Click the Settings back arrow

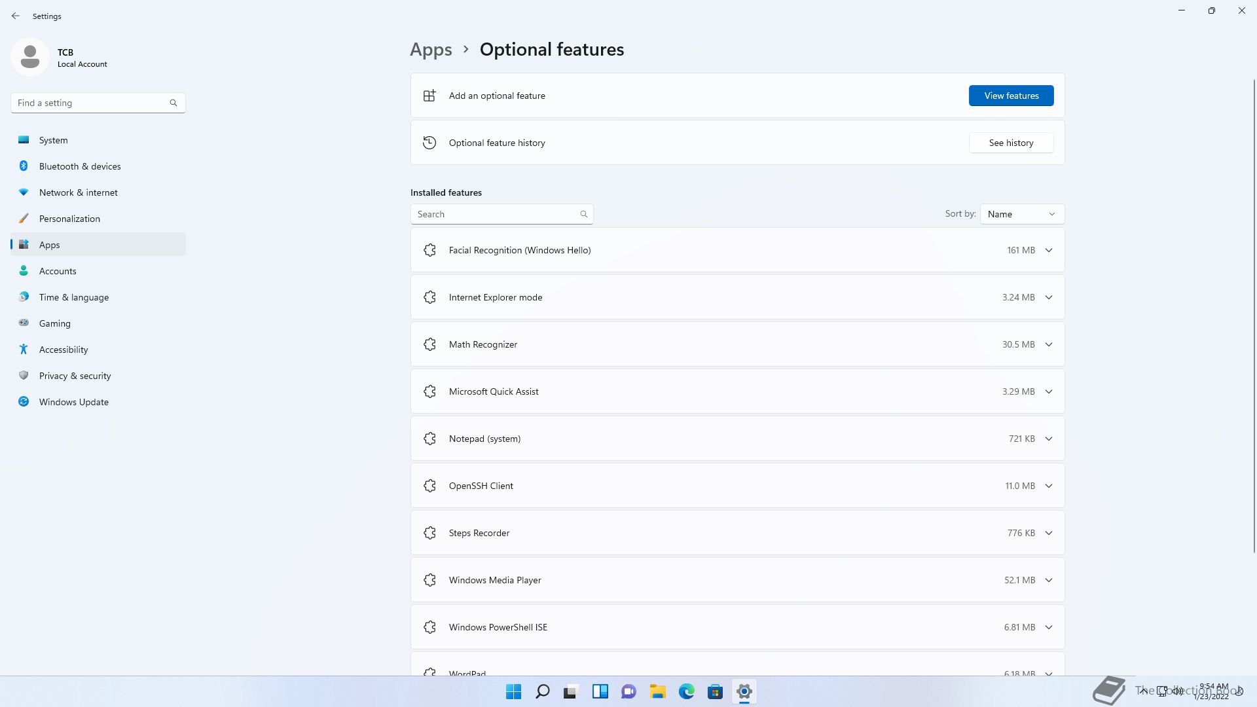16,16
